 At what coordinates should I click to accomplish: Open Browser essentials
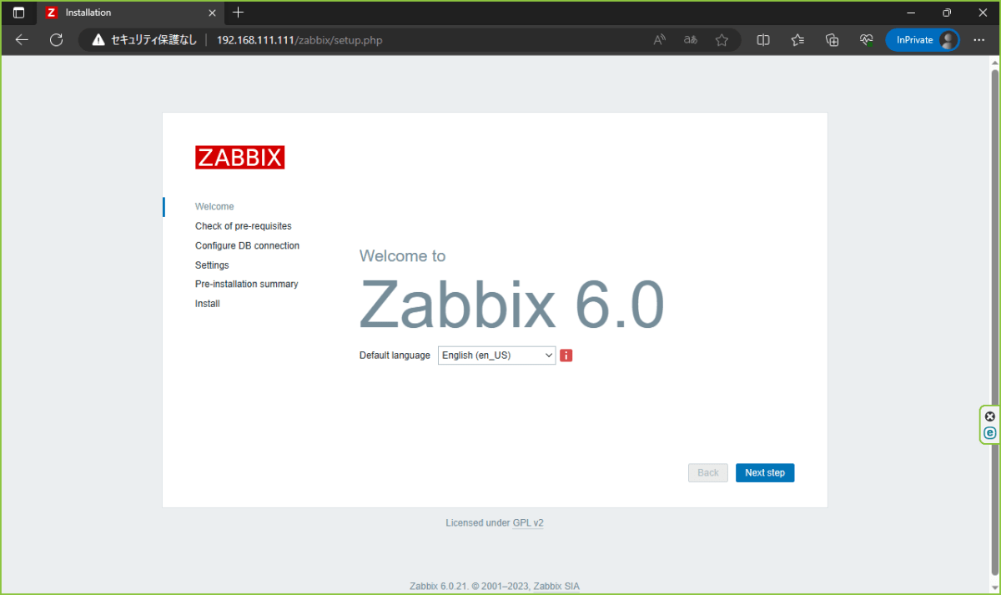866,39
